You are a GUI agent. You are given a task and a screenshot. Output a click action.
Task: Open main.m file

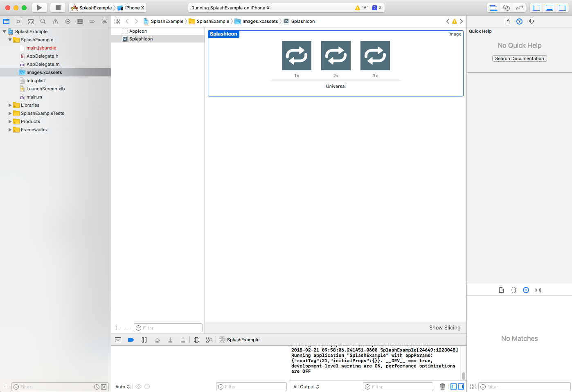(34, 97)
